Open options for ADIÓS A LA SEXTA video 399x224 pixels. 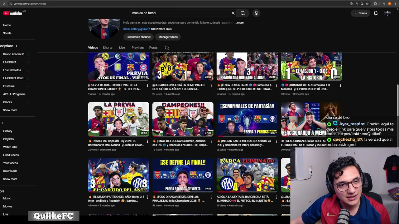point(276,197)
